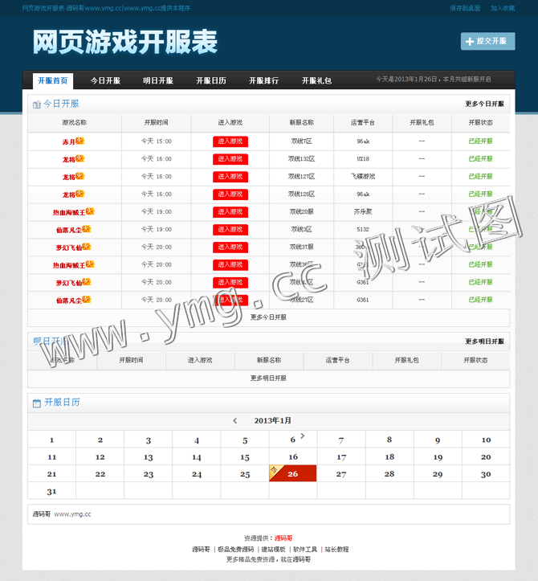Click 更多明日开服 below tomorrow's table

click(268, 378)
